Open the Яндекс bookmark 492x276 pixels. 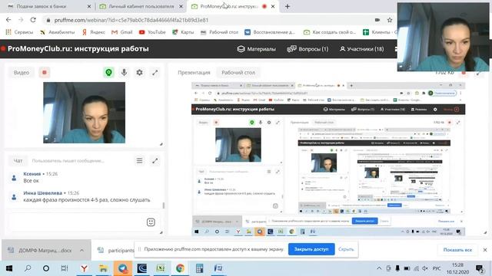94,32
